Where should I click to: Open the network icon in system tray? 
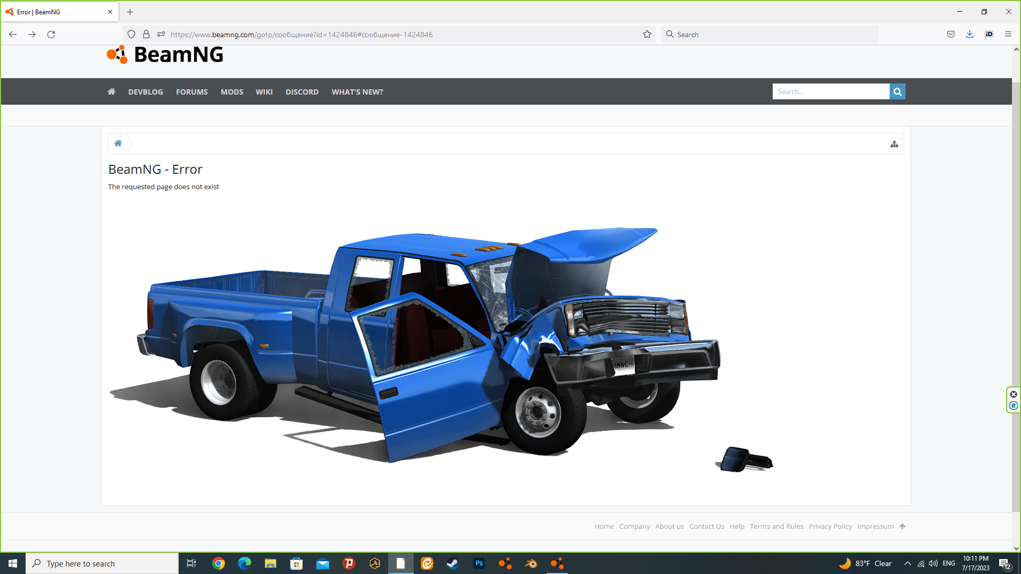coord(921,563)
